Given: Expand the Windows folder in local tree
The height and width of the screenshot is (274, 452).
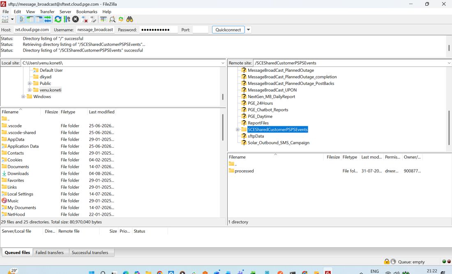Looking at the screenshot, I should [23, 96].
